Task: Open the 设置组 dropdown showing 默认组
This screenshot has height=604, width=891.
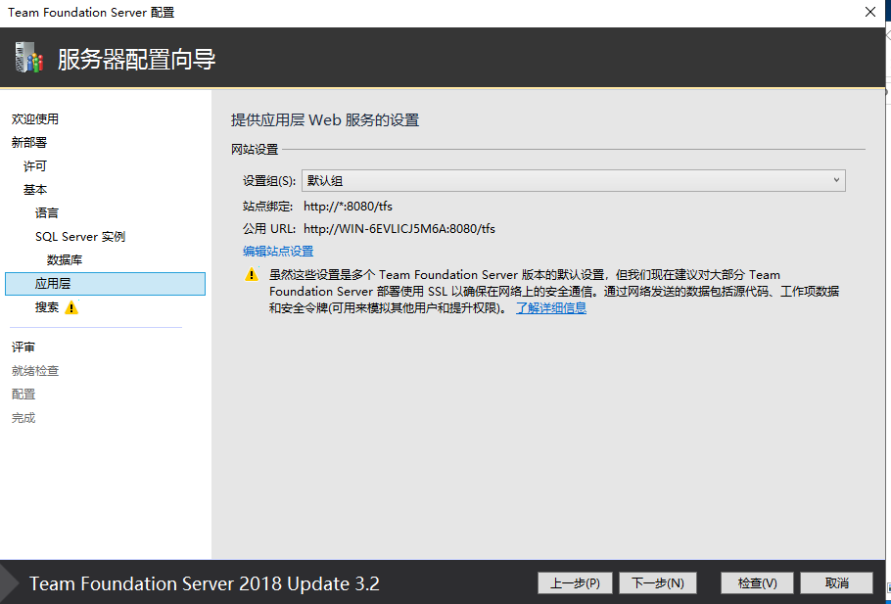Action: (x=574, y=181)
